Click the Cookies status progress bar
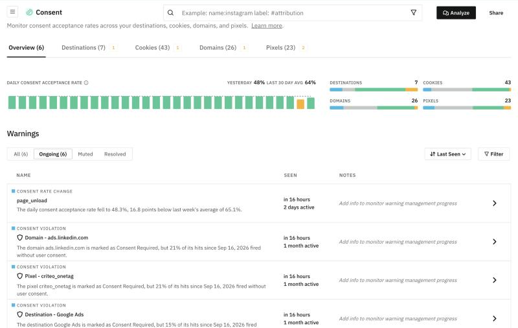The image size is (518, 328). point(467,89)
